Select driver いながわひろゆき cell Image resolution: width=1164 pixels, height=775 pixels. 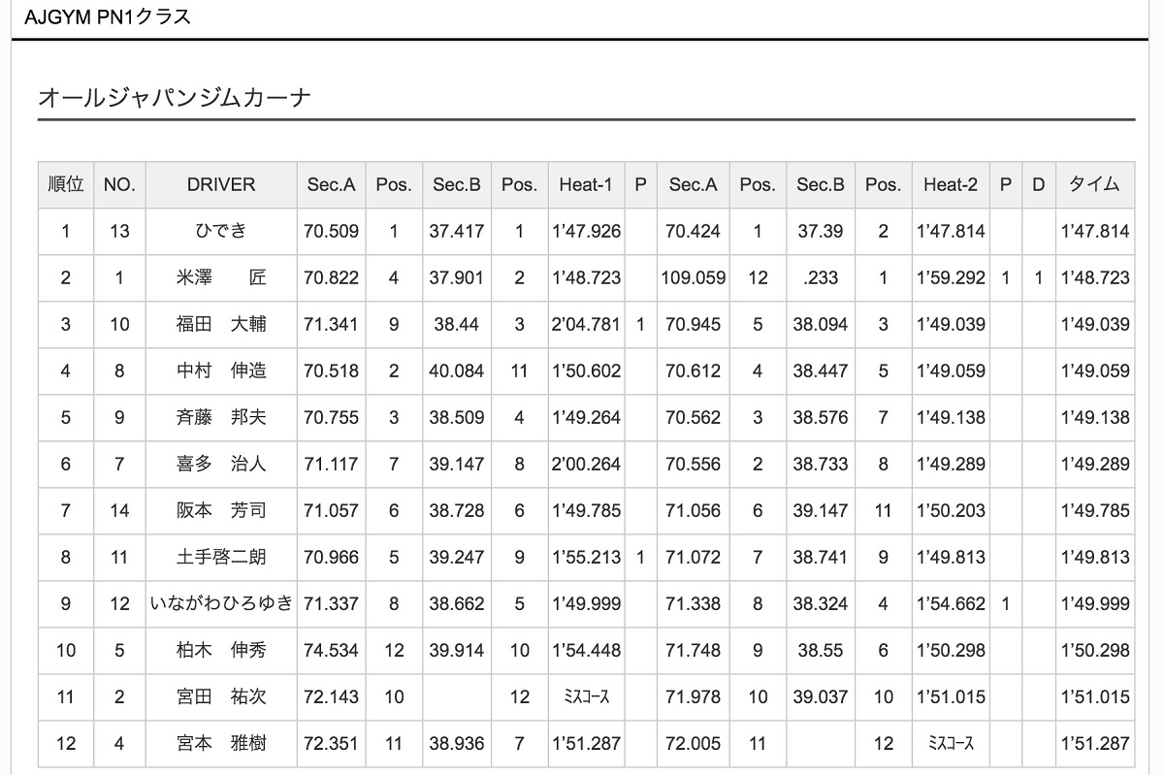221,603
